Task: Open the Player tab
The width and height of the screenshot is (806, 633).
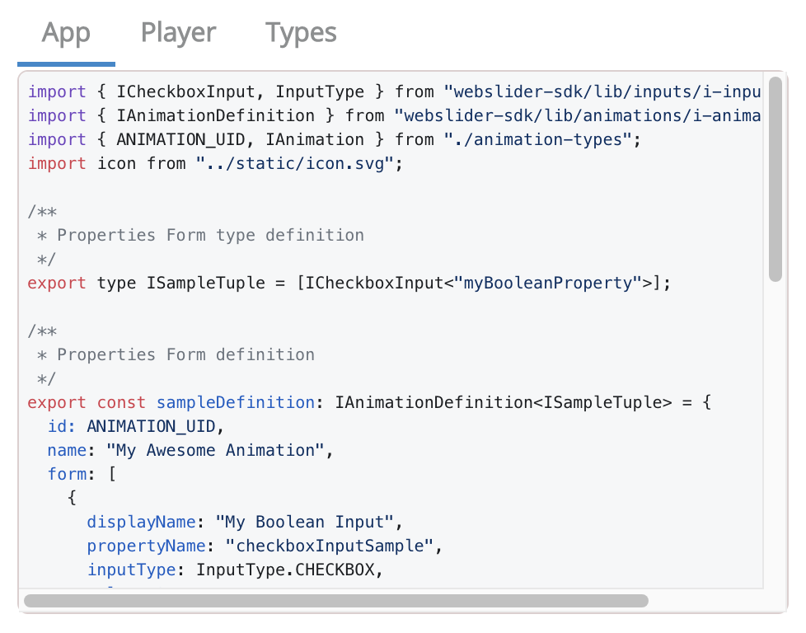Action: point(178,33)
